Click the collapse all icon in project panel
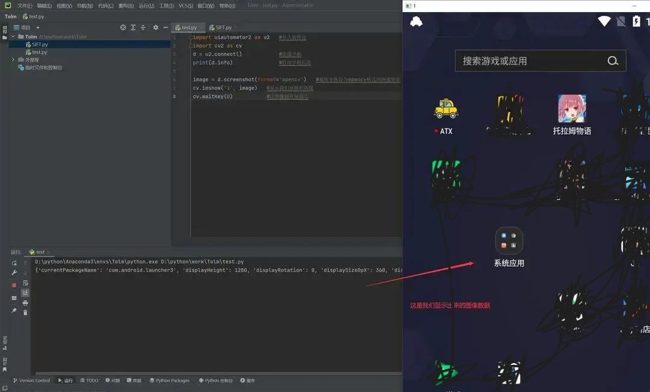This screenshot has height=392, width=650. pyautogui.click(x=143, y=27)
